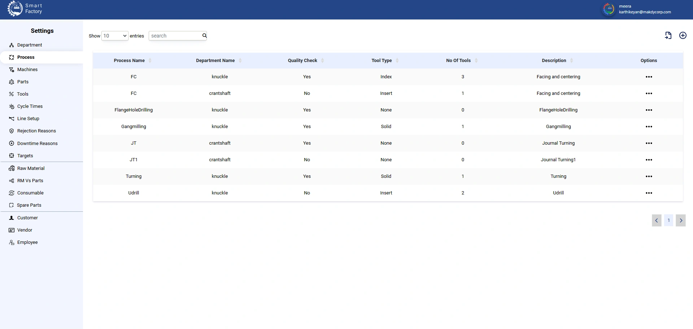Open the show entries dropdown

115,36
